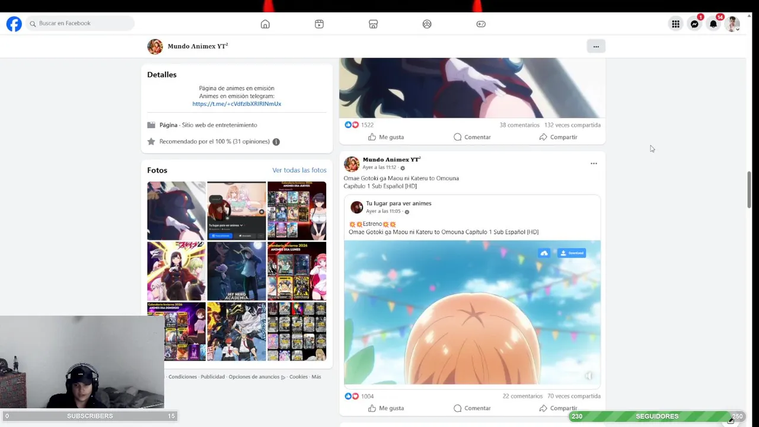Open the Sitio web de entretenimiento category

point(219,125)
